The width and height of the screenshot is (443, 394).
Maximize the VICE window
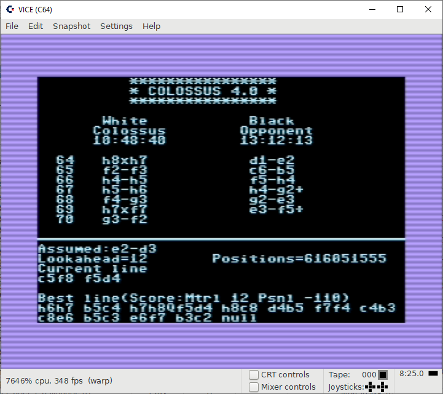tap(400, 9)
